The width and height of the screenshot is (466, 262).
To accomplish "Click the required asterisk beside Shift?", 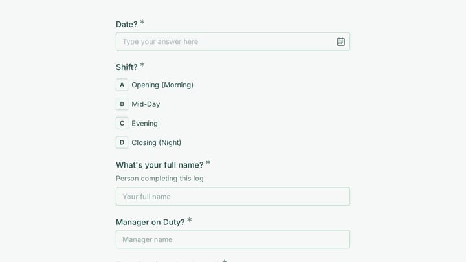I will click(x=142, y=65).
